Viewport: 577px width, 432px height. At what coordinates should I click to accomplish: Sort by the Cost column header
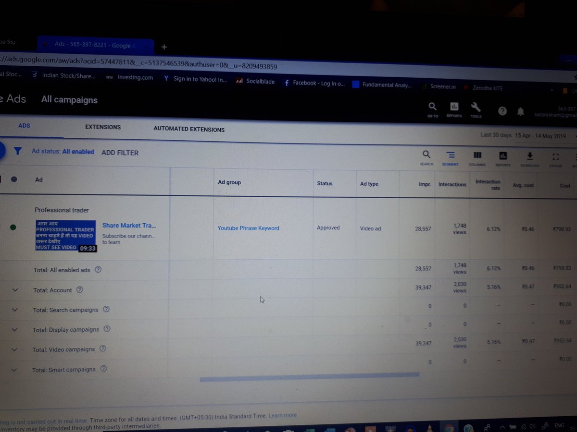565,186
